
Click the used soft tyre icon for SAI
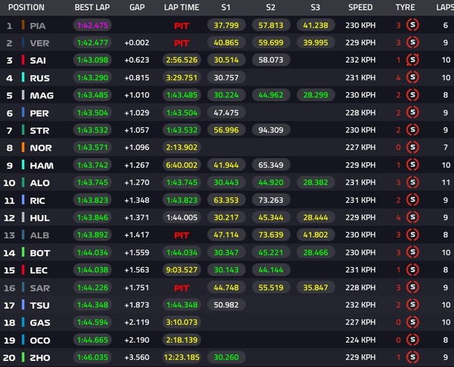tap(412, 60)
